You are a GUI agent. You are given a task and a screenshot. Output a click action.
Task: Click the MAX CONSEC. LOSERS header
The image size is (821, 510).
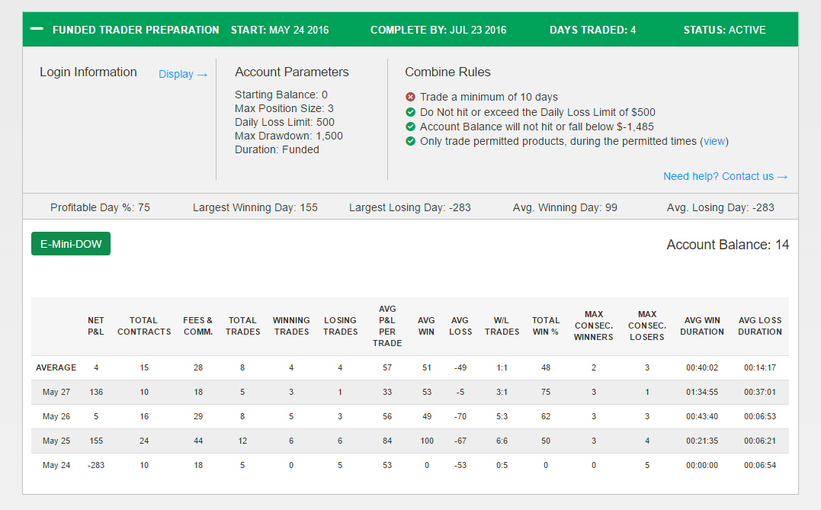tap(647, 326)
